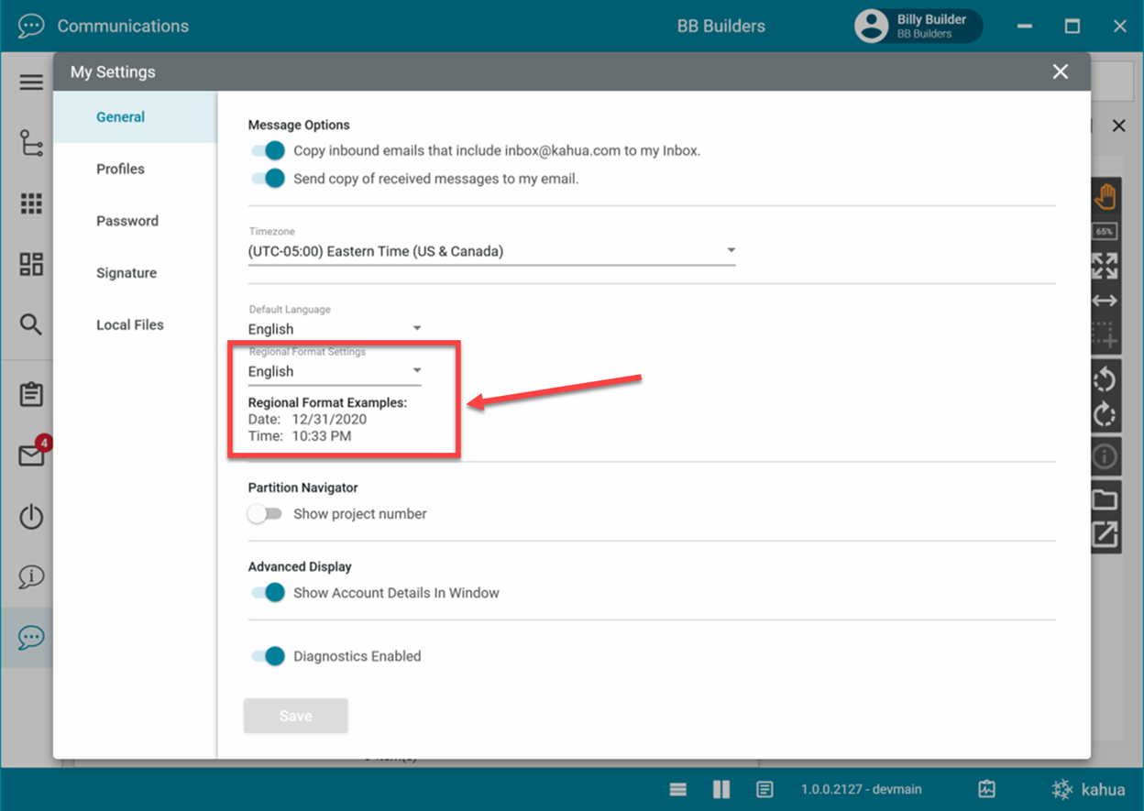The height and width of the screenshot is (811, 1144).
Task: Open the Signature settings tab
Action: [126, 273]
